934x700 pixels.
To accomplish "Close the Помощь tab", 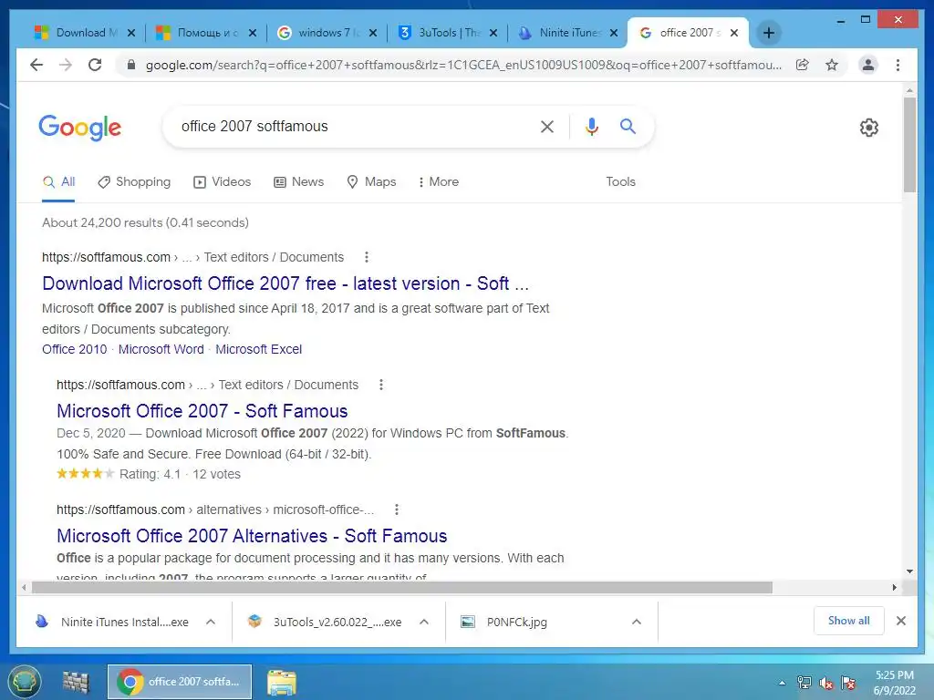I will tap(253, 33).
